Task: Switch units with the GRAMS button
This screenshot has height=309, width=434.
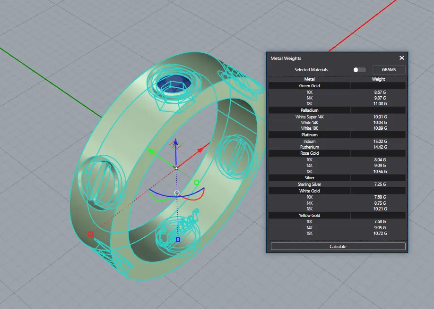Action: pyautogui.click(x=389, y=70)
